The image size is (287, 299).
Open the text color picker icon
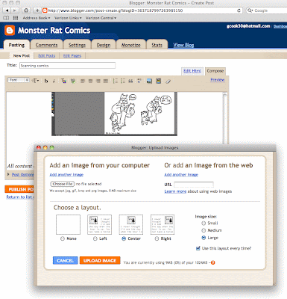click(x=63, y=81)
